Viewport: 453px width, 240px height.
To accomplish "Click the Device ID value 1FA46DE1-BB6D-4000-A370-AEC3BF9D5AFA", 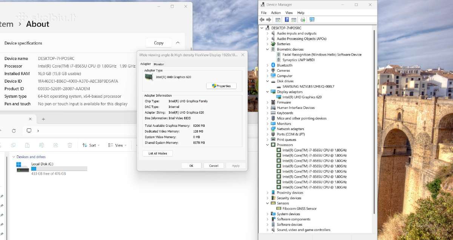I will pyautogui.click(x=78, y=81).
